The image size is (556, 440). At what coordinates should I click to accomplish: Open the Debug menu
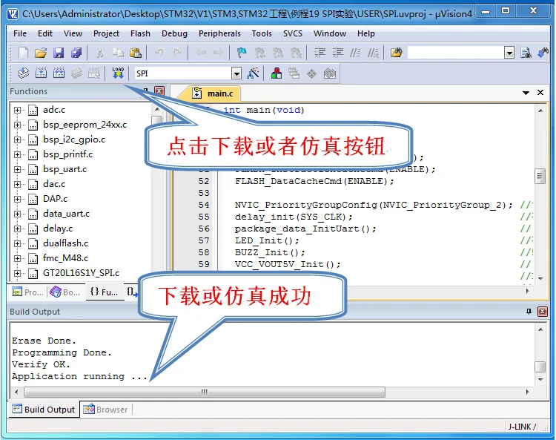pyautogui.click(x=174, y=33)
